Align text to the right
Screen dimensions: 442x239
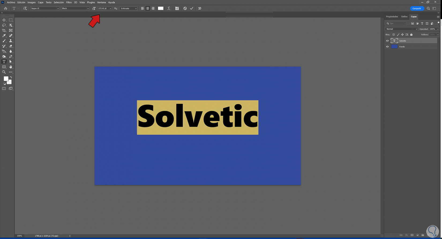pyautogui.click(x=153, y=8)
